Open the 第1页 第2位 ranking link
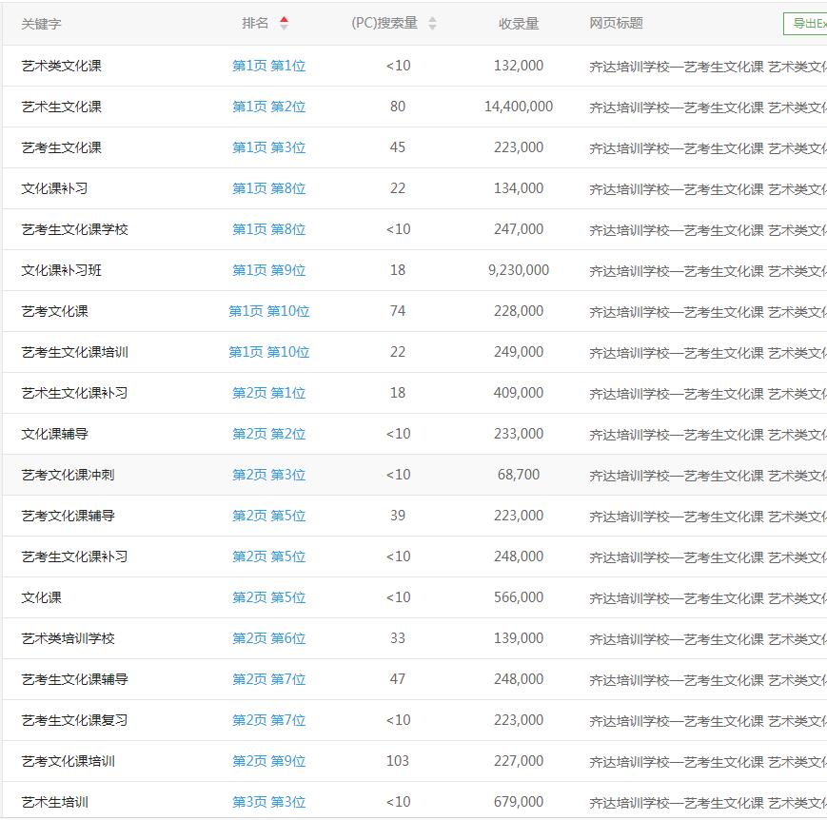Viewport: 827px width, 820px height. (x=269, y=107)
